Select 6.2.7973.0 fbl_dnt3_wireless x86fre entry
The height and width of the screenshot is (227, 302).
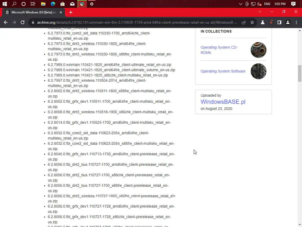click(x=110, y=57)
